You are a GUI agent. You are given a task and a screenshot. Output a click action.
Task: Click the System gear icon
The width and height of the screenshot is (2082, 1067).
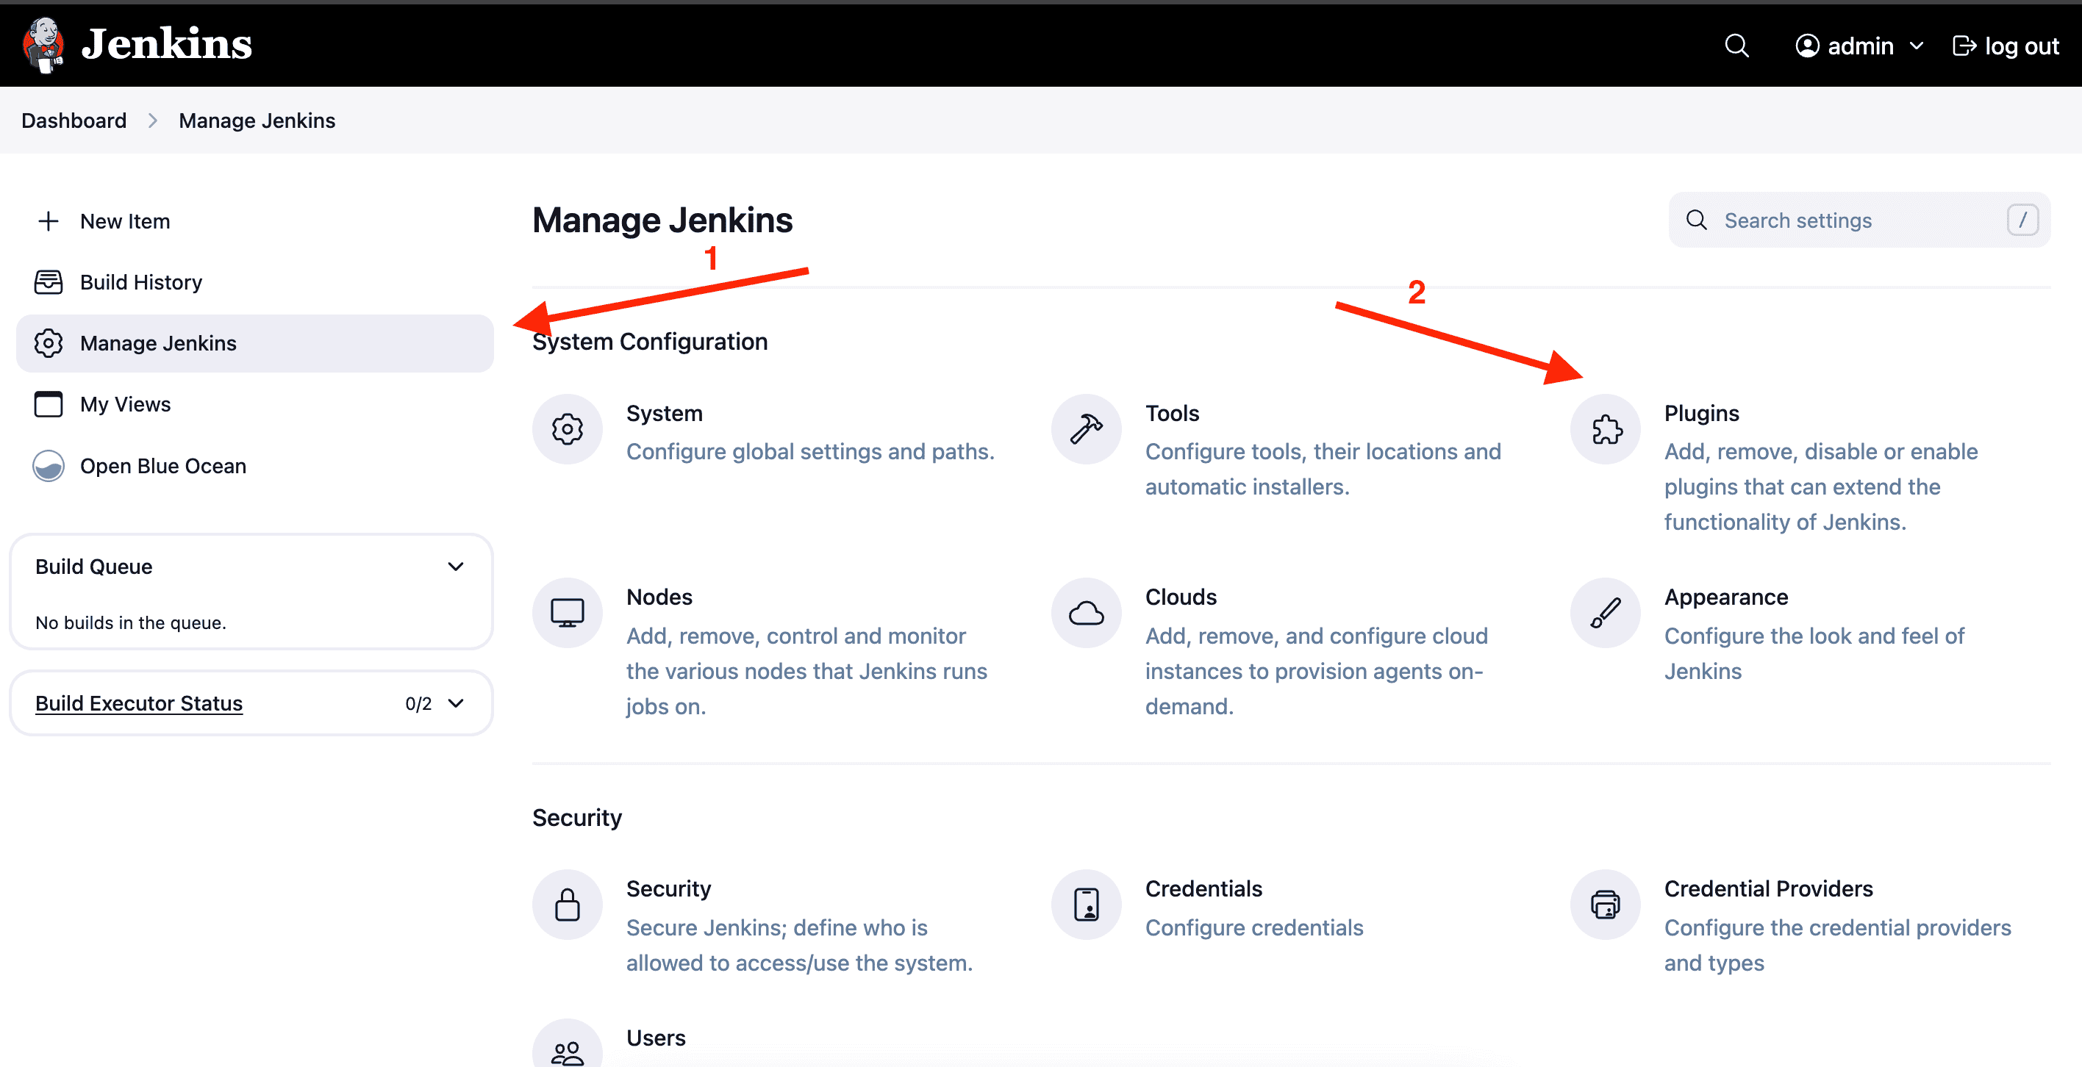click(x=568, y=429)
